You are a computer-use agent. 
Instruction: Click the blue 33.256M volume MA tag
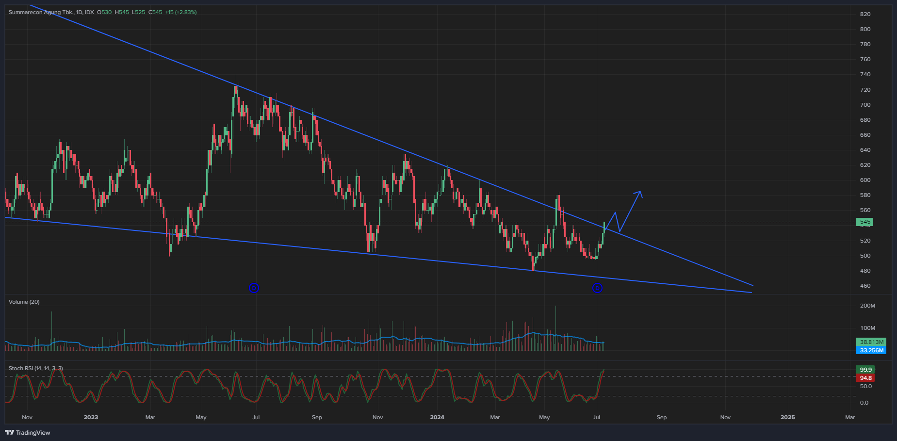(x=872, y=350)
